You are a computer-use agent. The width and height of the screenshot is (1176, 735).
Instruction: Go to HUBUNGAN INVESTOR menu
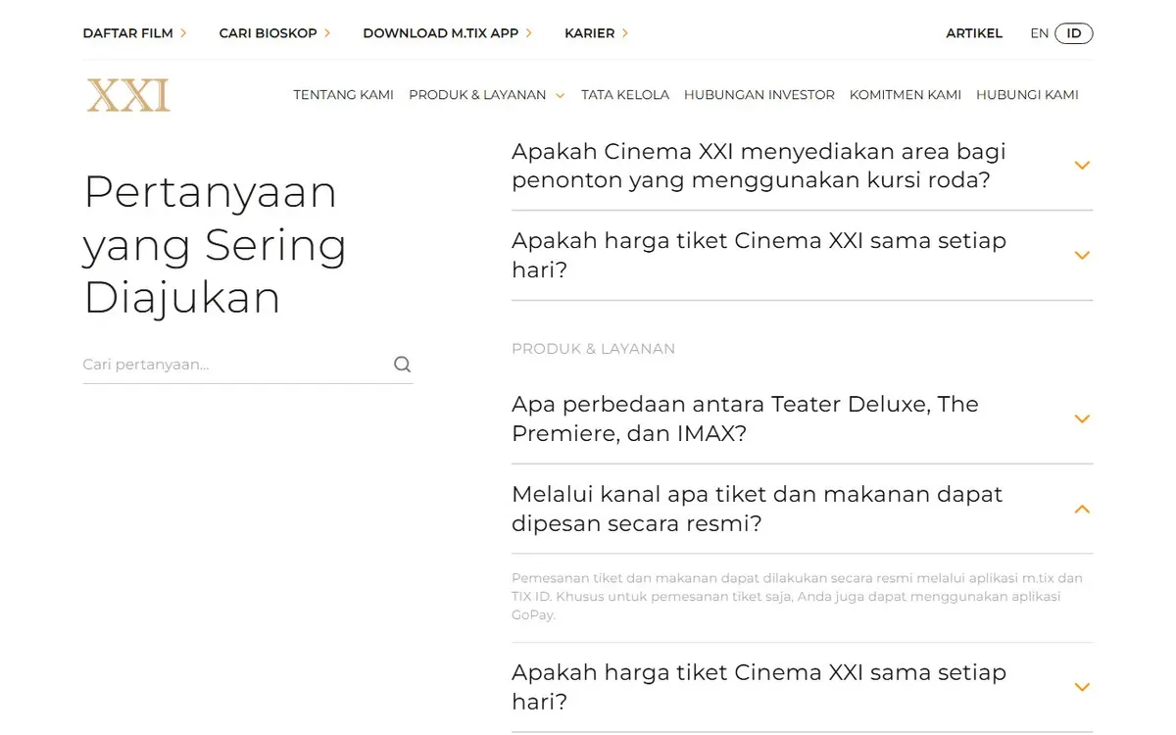[759, 95]
